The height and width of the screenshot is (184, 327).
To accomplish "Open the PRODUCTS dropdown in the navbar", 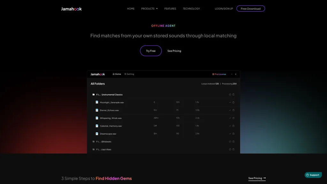I will [x=149, y=9].
